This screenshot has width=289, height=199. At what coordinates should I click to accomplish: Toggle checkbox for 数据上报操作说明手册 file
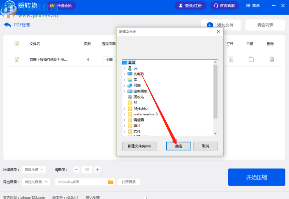(x=17, y=59)
